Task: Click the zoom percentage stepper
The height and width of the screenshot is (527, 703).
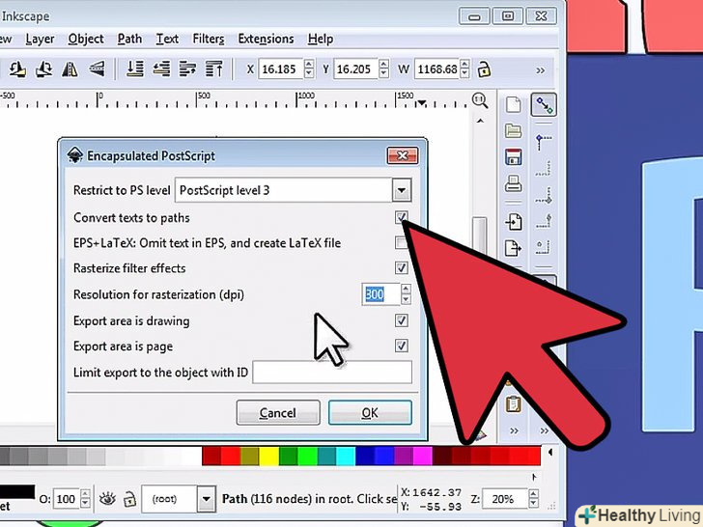Action: [x=533, y=499]
